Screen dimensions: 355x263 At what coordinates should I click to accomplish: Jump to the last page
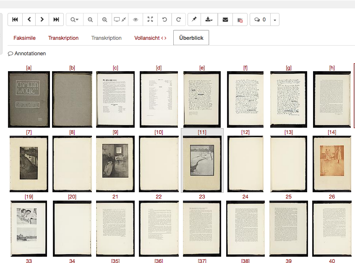56,20
